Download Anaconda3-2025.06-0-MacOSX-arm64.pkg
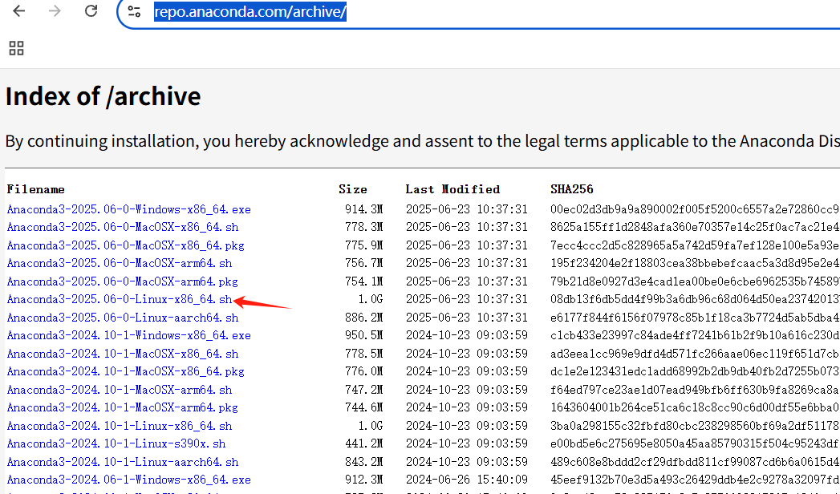The height and width of the screenshot is (494, 840). pyautogui.click(x=122, y=281)
